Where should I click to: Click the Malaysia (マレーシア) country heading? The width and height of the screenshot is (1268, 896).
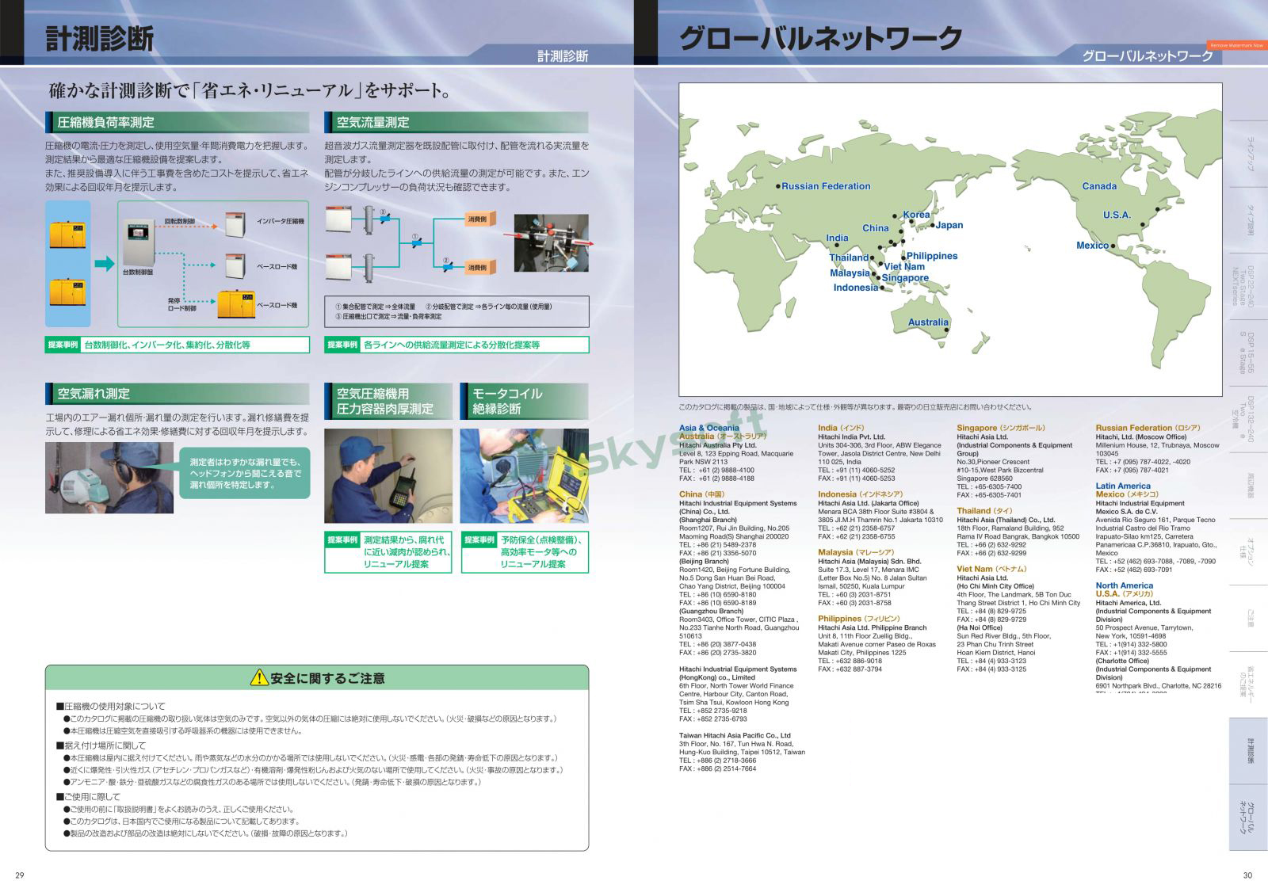coord(856,552)
